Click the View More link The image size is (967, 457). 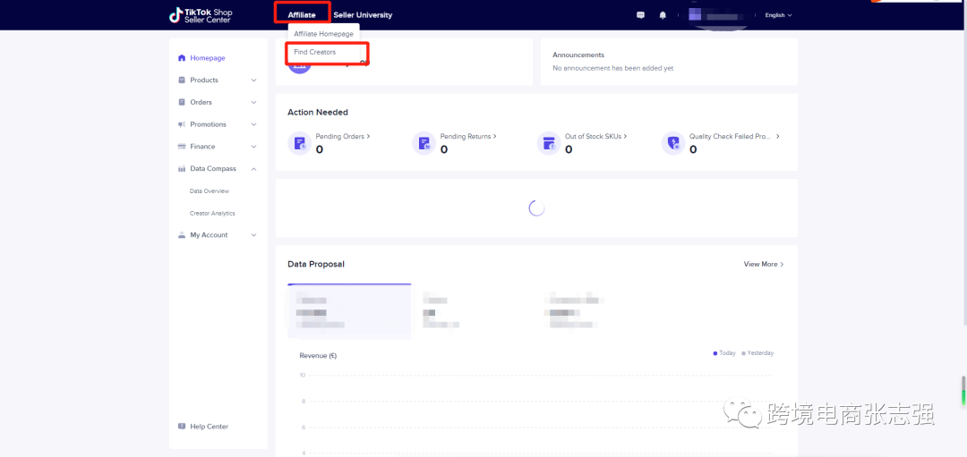pyautogui.click(x=763, y=265)
